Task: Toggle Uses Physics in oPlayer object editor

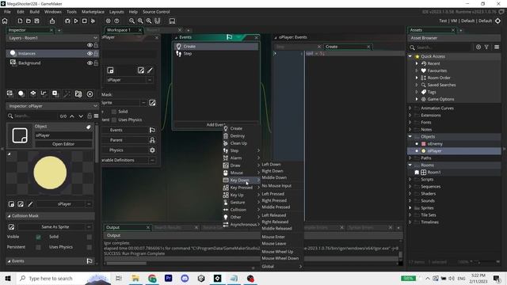Action: point(114,120)
